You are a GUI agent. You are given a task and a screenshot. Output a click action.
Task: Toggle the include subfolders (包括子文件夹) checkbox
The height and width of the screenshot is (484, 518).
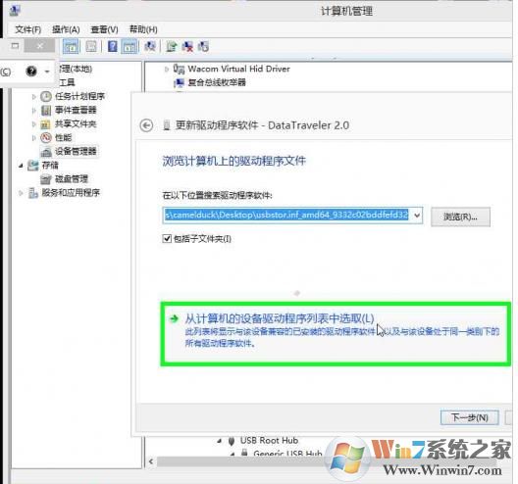click(x=167, y=238)
